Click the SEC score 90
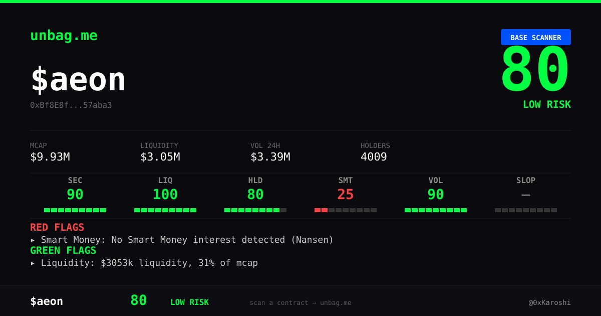 pyautogui.click(x=75, y=195)
